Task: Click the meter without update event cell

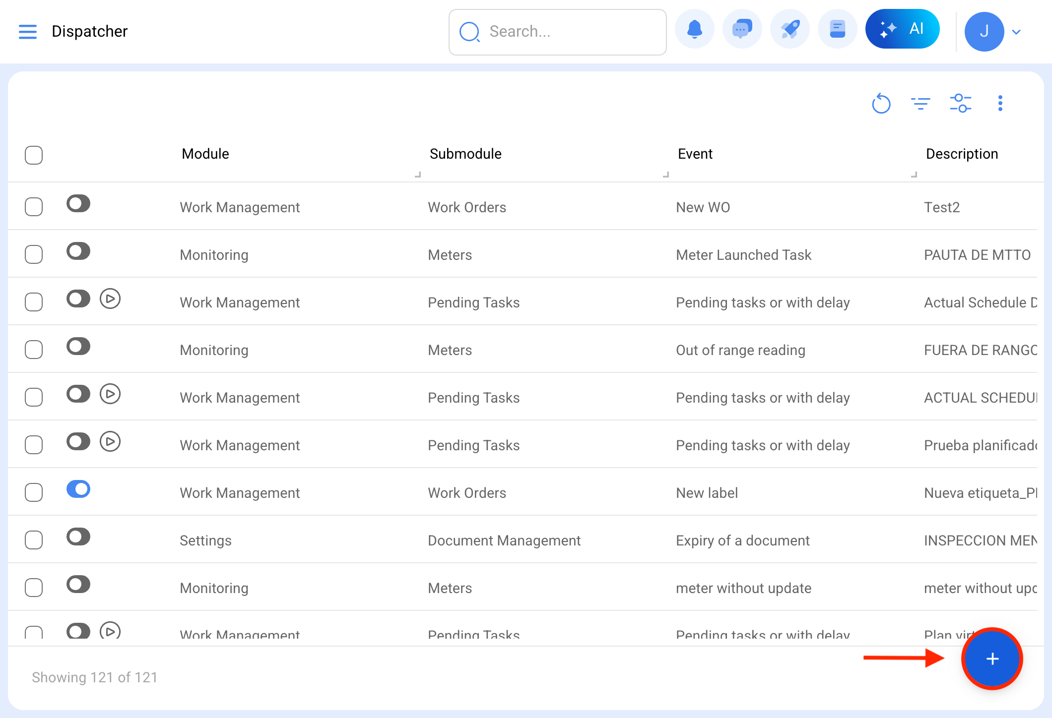Action: [743, 588]
